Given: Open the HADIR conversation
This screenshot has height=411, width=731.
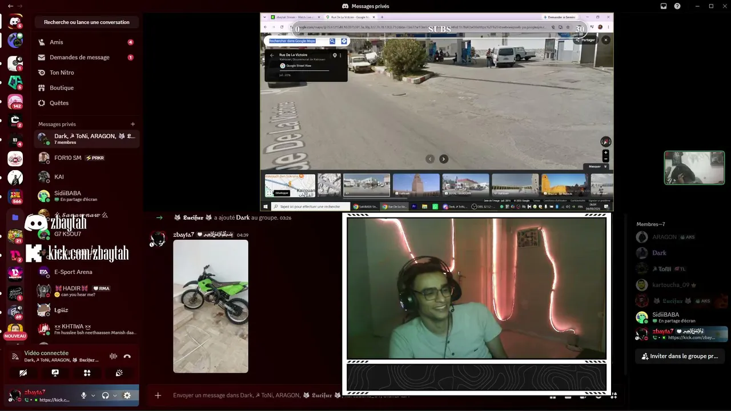Looking at the screenshot, I should [x=87, y=291].
